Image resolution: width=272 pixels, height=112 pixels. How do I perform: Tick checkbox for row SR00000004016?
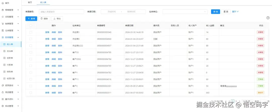click(31, 79)
